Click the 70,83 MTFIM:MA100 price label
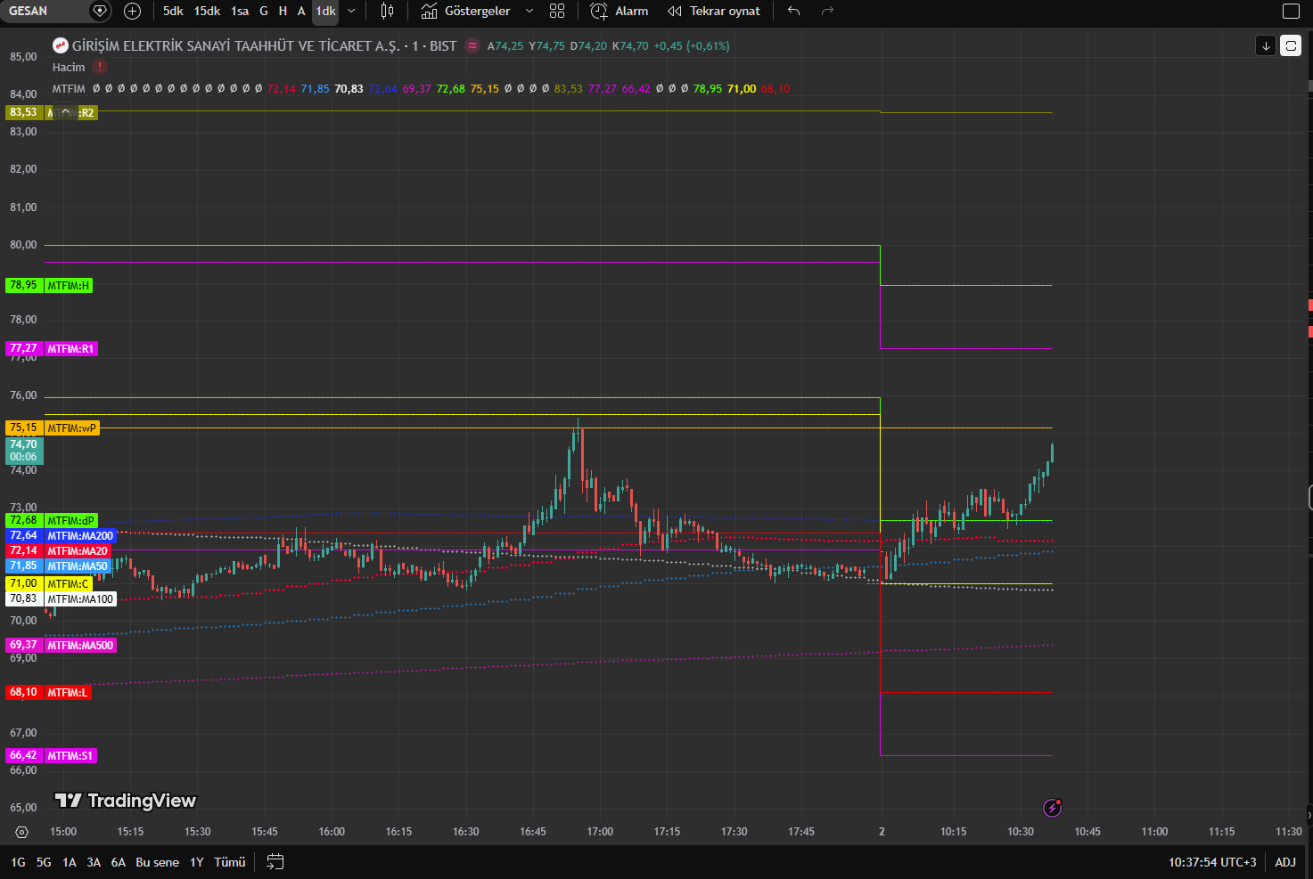The image size is (1313, 879). coord(62,598)
